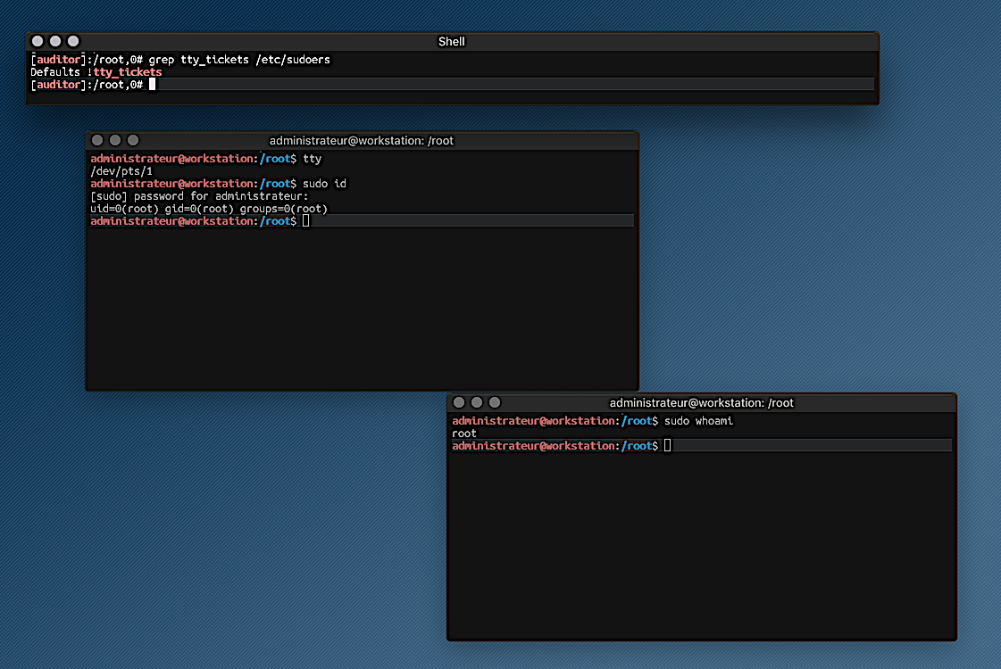Click the 'root' output under sudo whoami
1001x669 pixels.
464,433
